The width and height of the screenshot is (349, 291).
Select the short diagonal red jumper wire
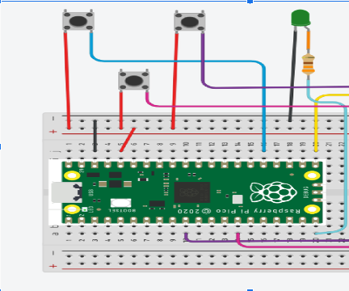[128, 140]
